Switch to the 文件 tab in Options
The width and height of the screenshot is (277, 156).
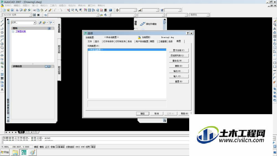tap(90, 41)
